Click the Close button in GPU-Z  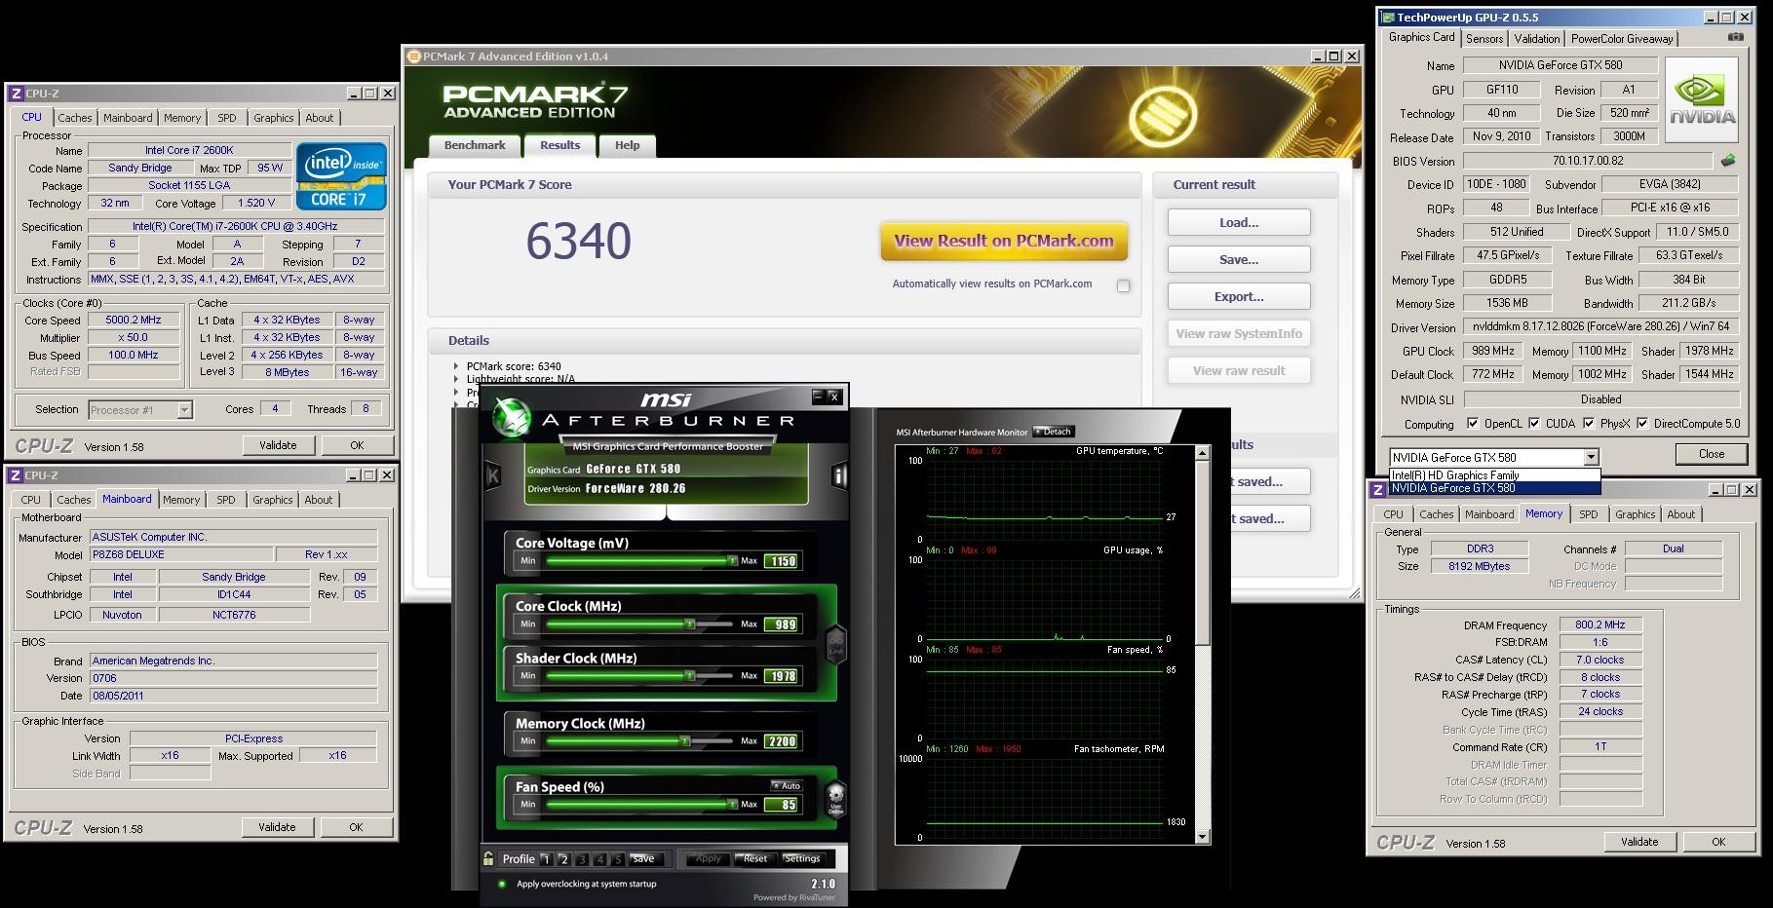pos(1712,454)
